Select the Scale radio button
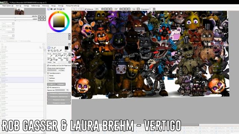Screen dimensions: 239x134 [48, 76]
